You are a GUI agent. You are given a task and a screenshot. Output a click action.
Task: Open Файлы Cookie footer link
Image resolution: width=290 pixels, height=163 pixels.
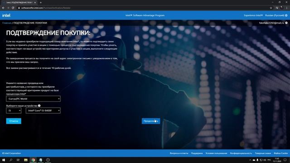tap(281, 153)
